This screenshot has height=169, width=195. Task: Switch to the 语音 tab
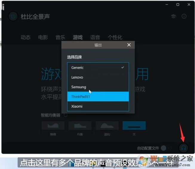(95, 37)
